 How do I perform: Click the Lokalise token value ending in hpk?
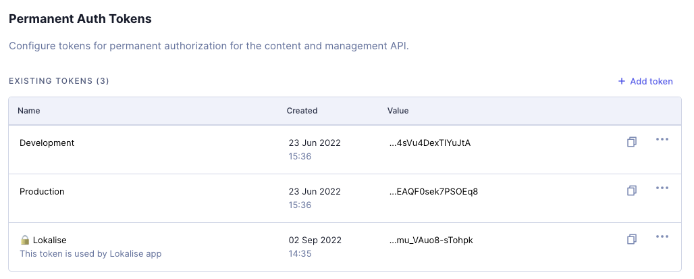click(x=430, y=240)
